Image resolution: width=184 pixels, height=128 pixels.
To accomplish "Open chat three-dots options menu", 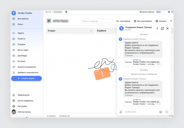I will (157, 28).
